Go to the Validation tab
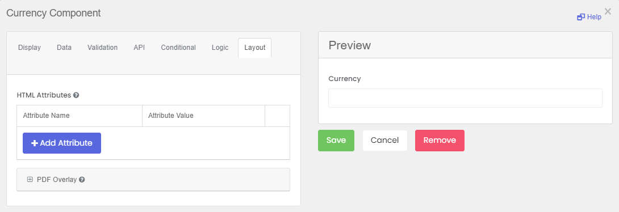The width and height of the screenshot is (619, 212). [103, 48]
